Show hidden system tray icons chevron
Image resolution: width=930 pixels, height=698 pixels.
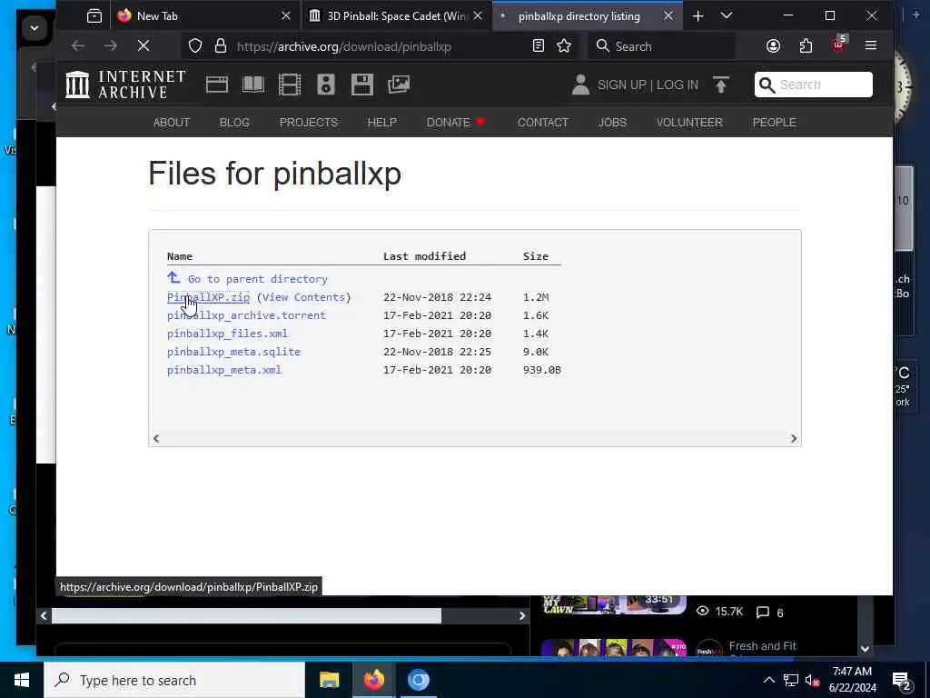point(768,680)
